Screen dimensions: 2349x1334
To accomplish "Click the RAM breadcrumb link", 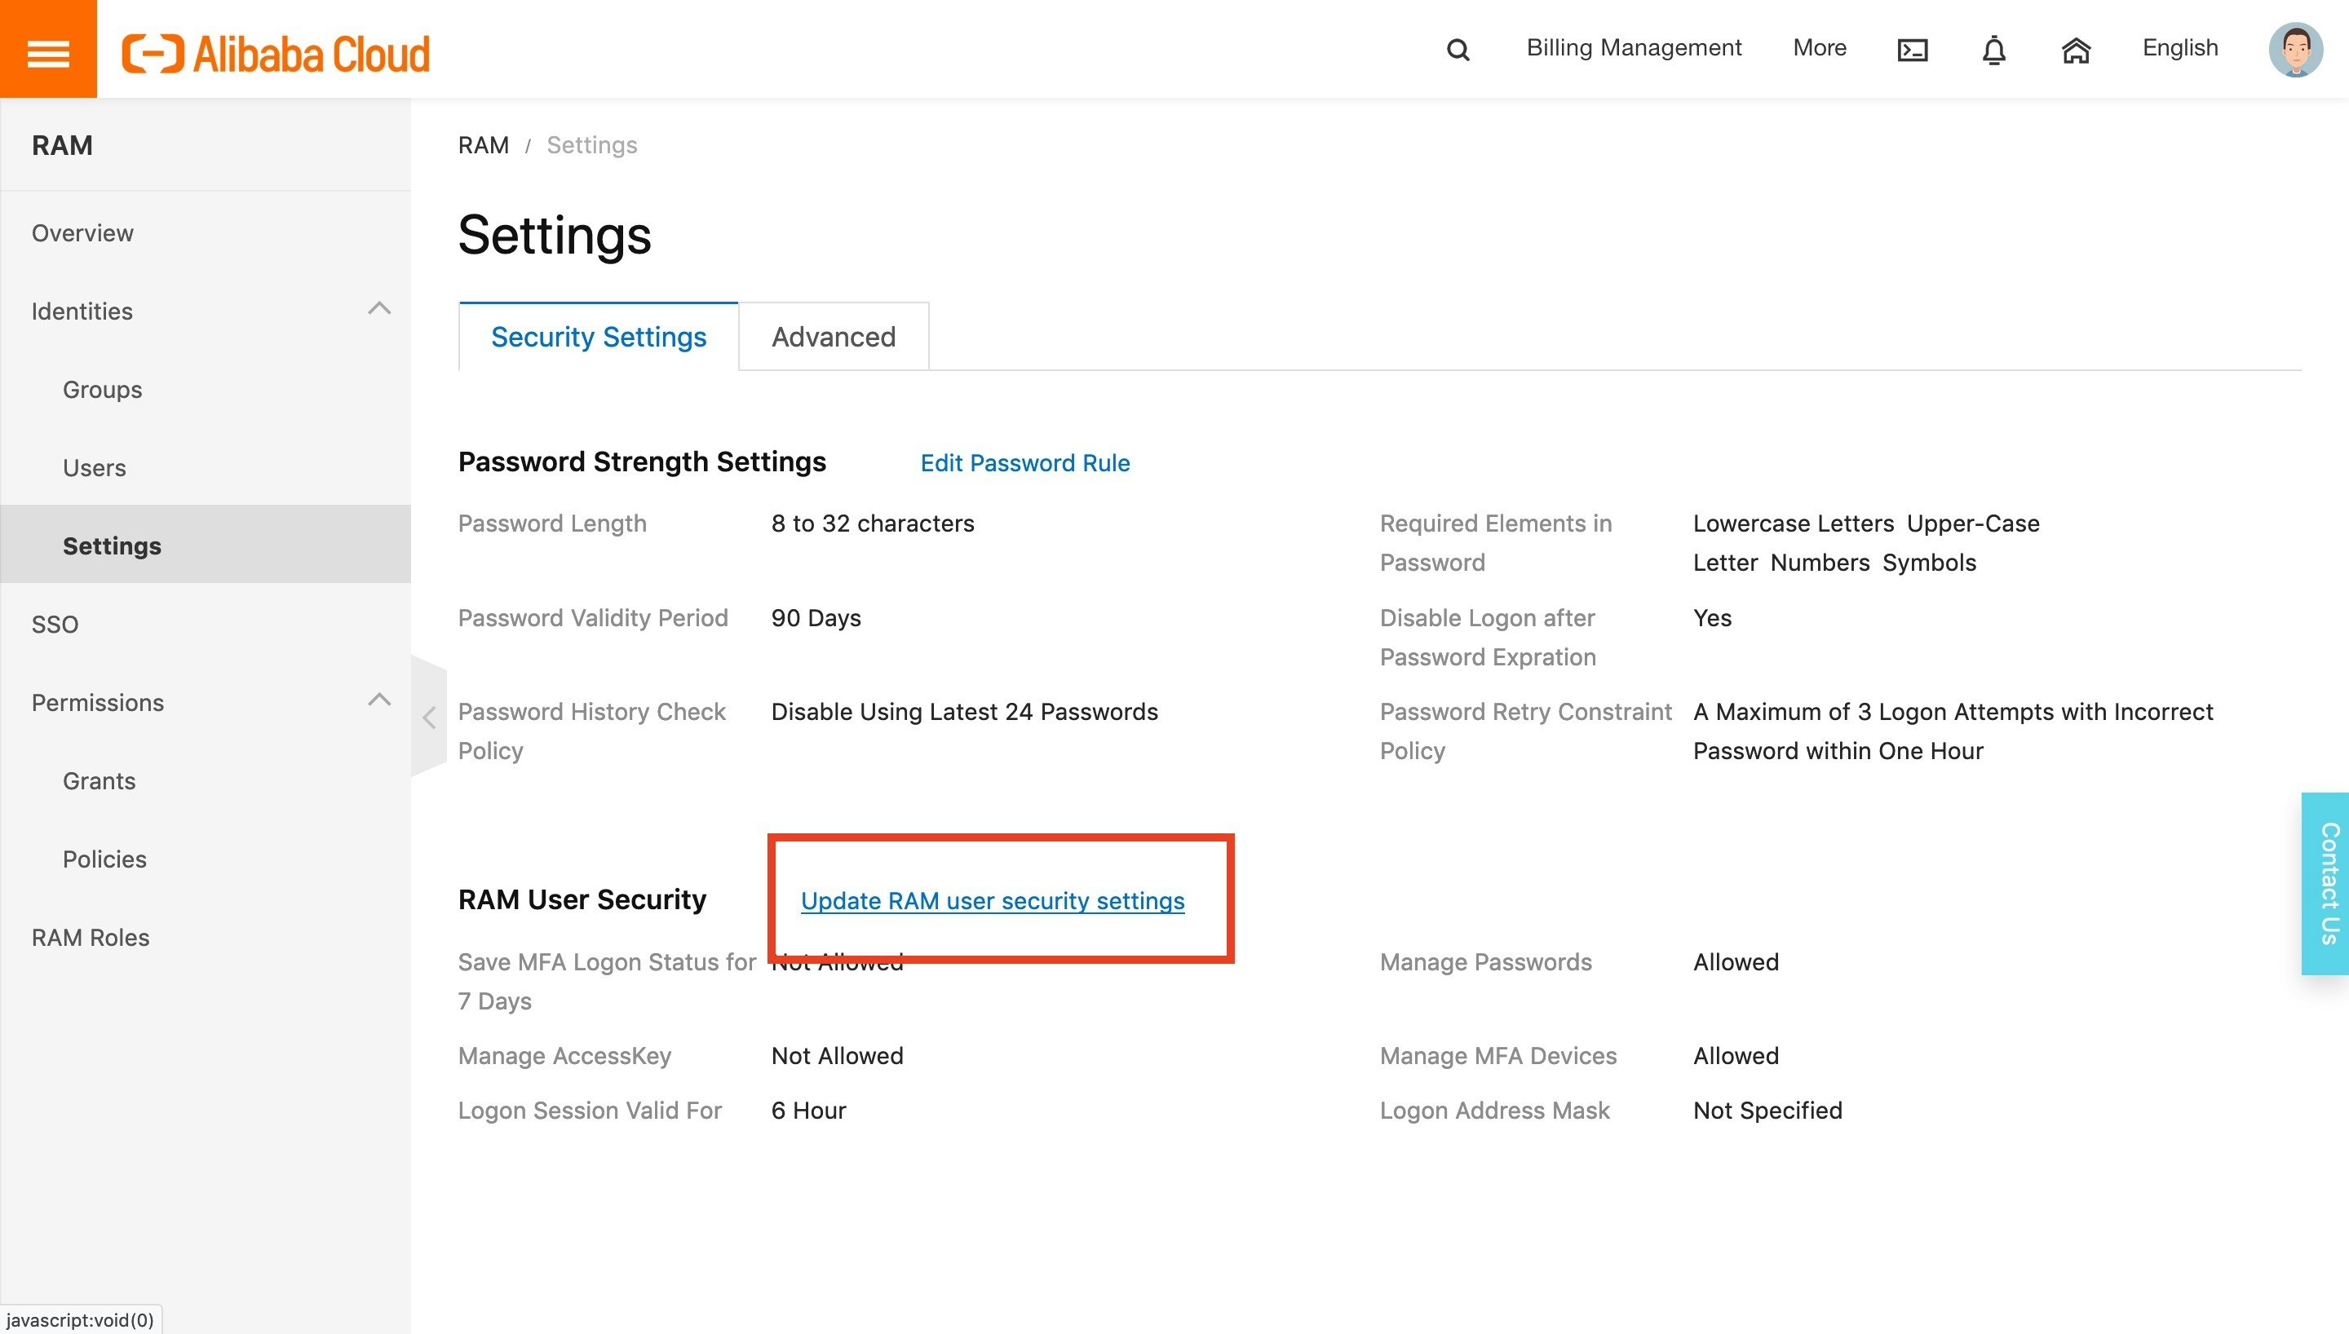I will pos(483,145).
